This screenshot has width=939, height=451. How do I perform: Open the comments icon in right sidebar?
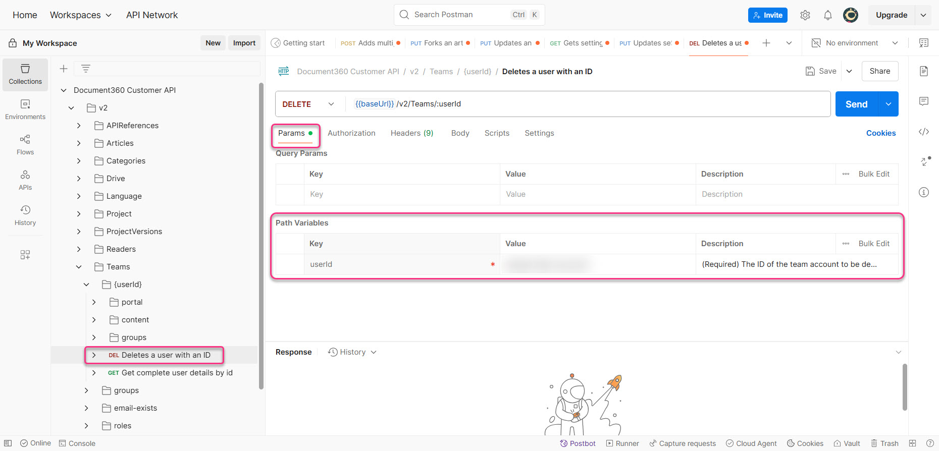point(924,101)
